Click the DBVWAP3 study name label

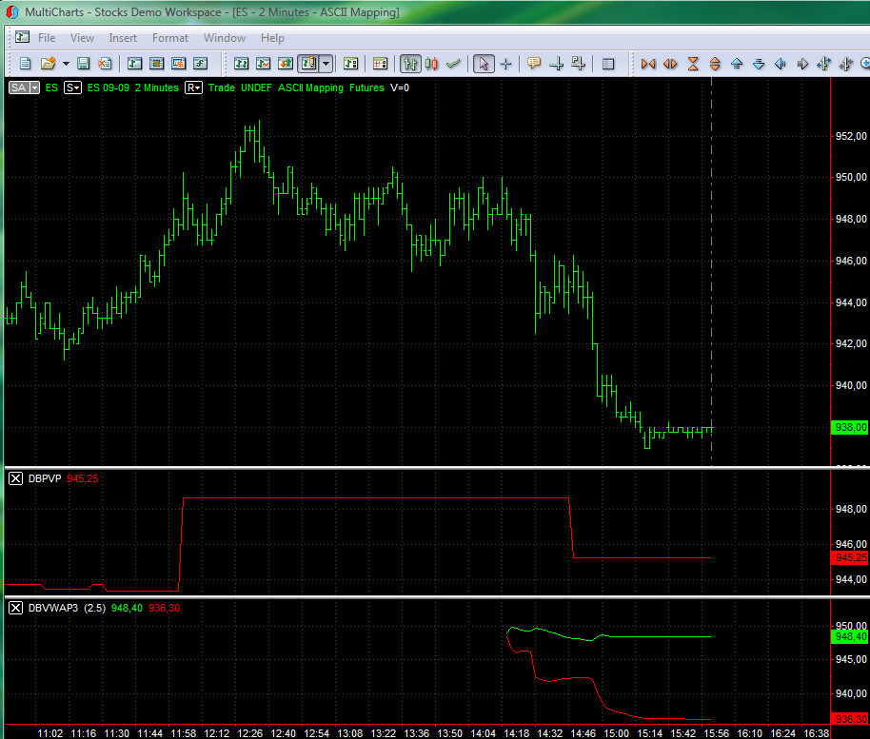pos(53,608)
